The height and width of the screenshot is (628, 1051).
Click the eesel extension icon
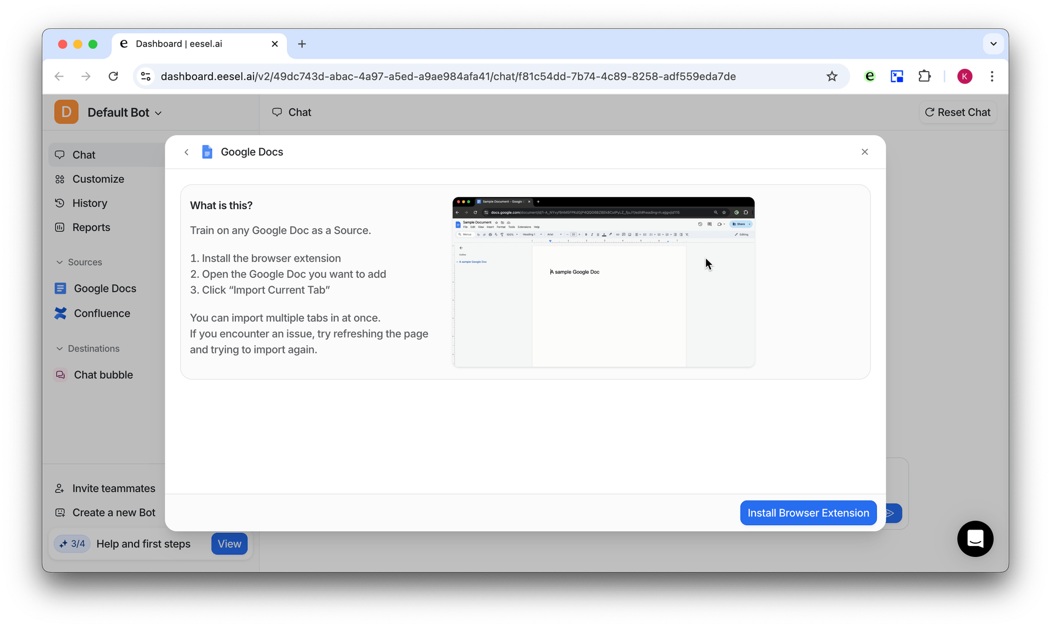[x=869, y=77]
